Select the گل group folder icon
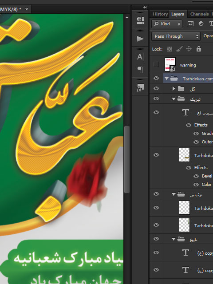213x284 pixels. point(181,89)
